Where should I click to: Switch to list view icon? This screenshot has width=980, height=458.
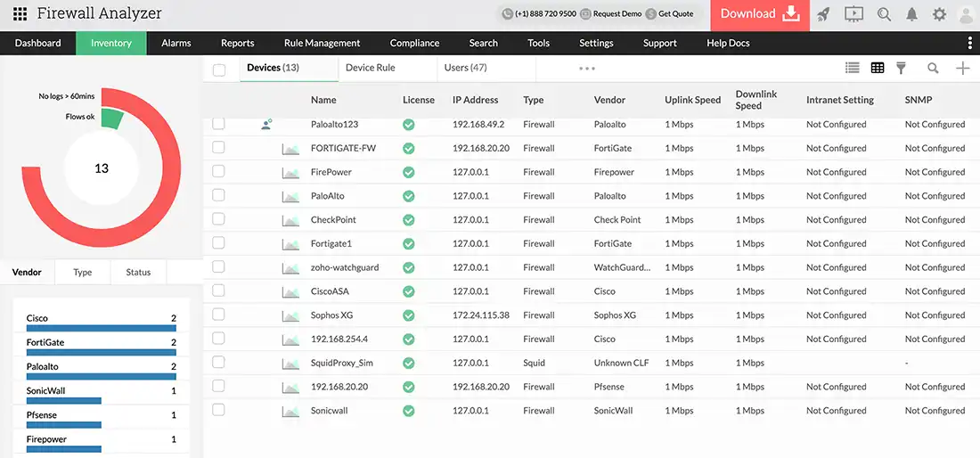(x=852, y=68)
